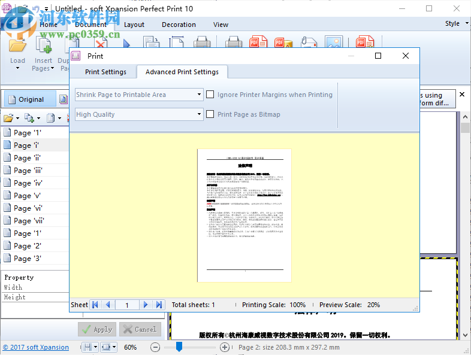The width and height of the screenshot is (471, 355).
Task: Go to last sheet in Print dialog
Action: [159, 305]
